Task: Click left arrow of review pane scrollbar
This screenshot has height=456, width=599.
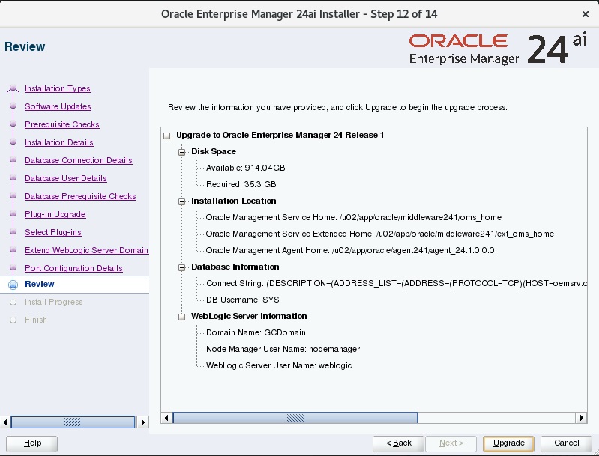Action: point(166,418)
